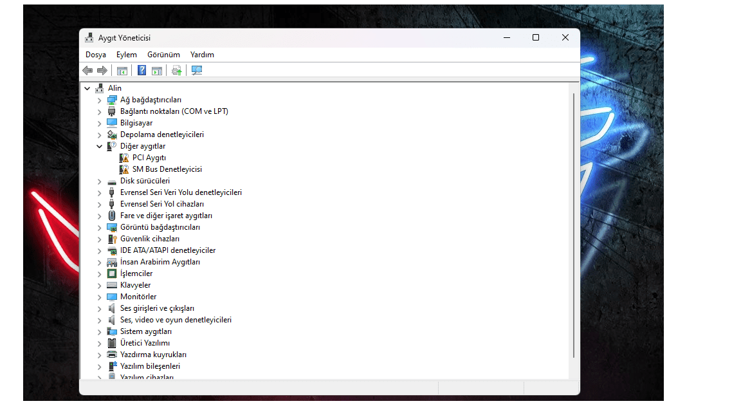Screen dimensions: 741x417
Task: Click the update driver toolbar icon
Action: click(x=176, y=71)
